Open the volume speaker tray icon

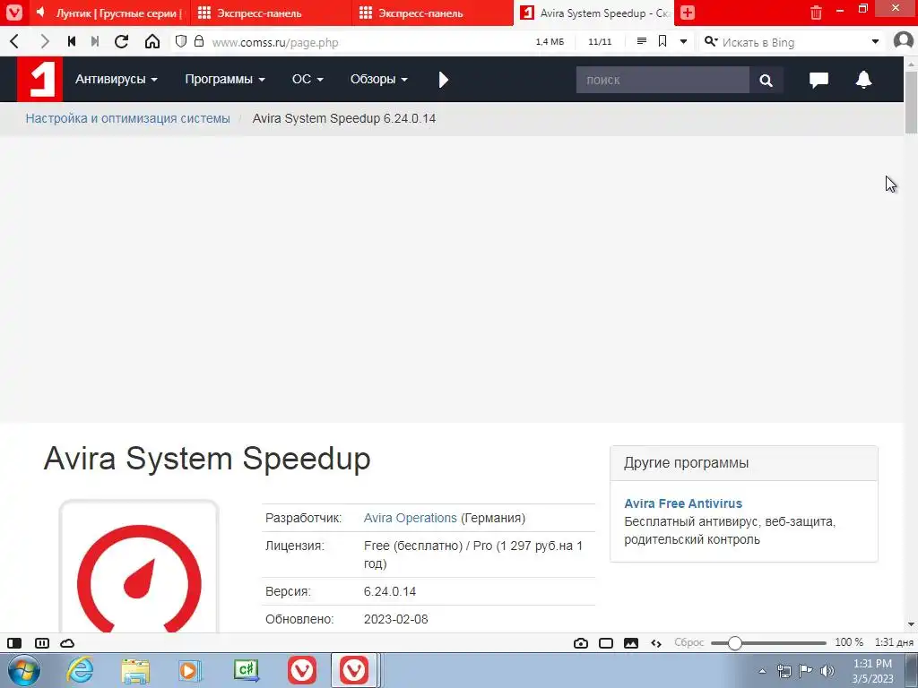click(827, 671)
